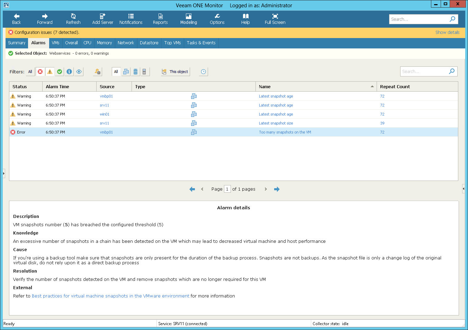Viewport: 468px width, 330px height.
Task: Open Help from the toolbar
Action: pos(245,19)
